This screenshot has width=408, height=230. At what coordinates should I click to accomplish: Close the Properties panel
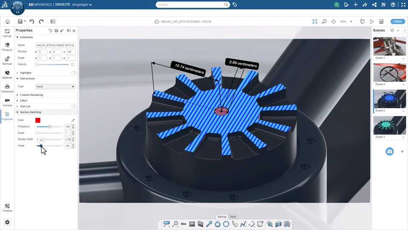pyautogui.click(x=74, y=31)
